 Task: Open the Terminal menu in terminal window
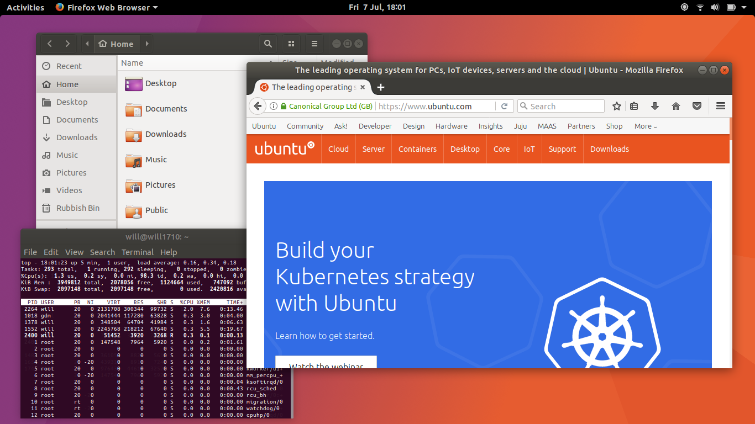pyautogui.click(x=138, y=252)
